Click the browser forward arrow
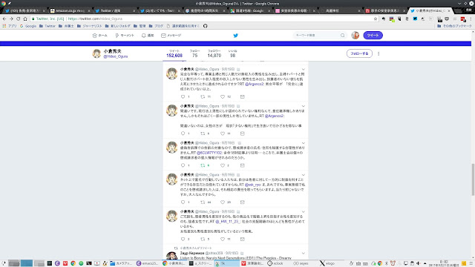475x267 pixels. (11, 19)
